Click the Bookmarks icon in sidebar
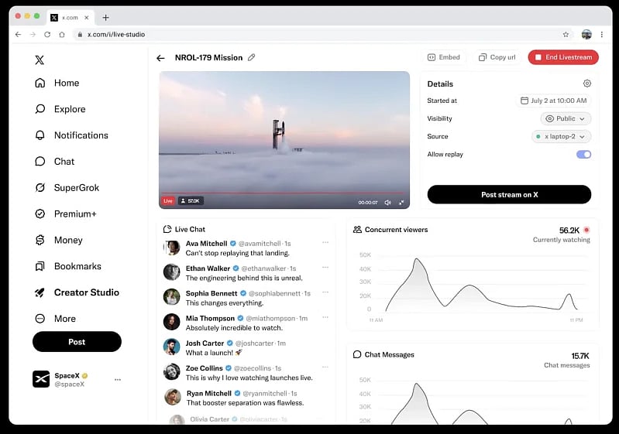619x434 pixels. pos(40,266)
